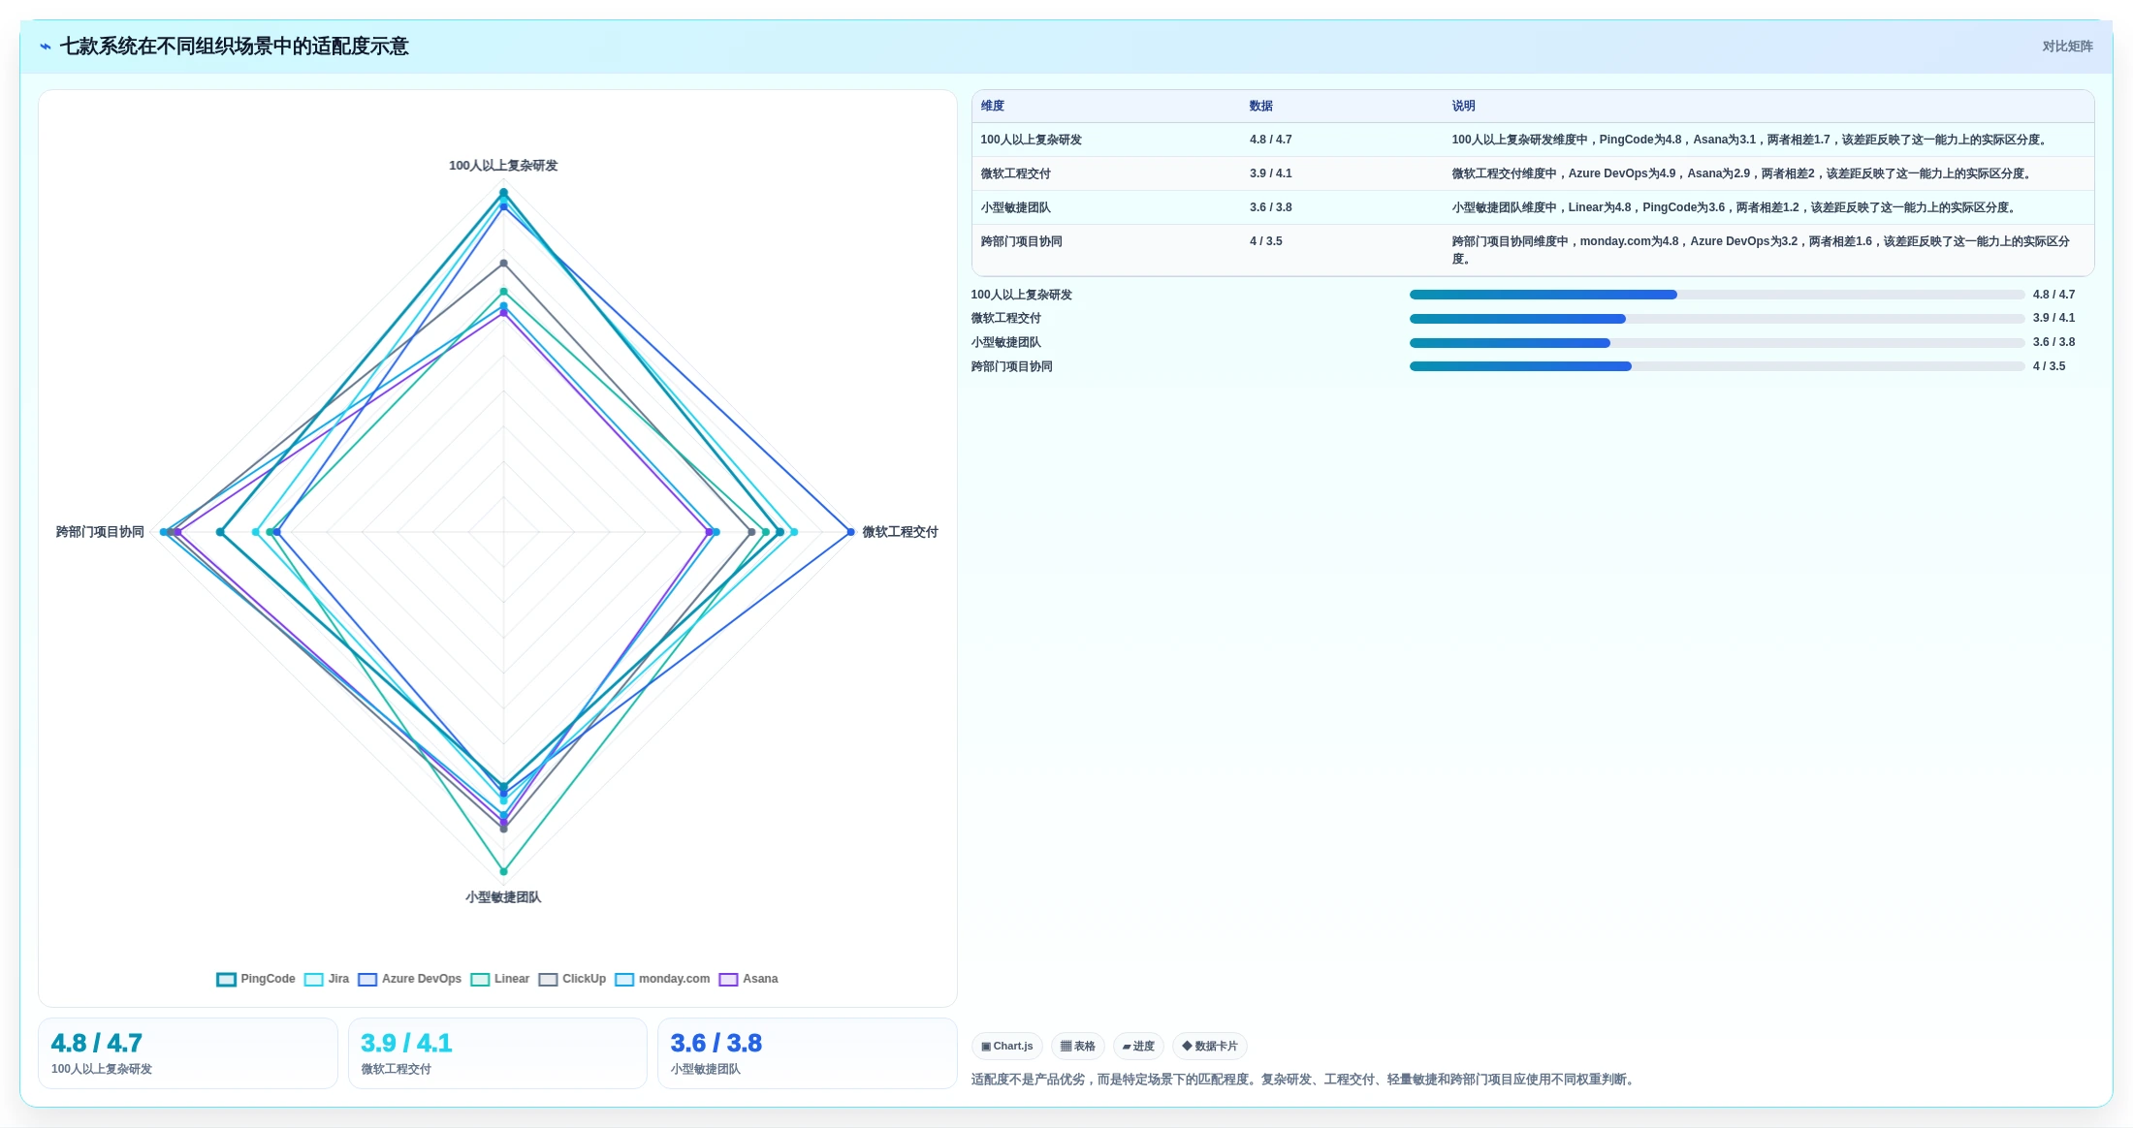Click the chart title 七款系统在不同组织场景中的适配度示意
This screenshot has height=1128, width=2133.
point(235,47)
